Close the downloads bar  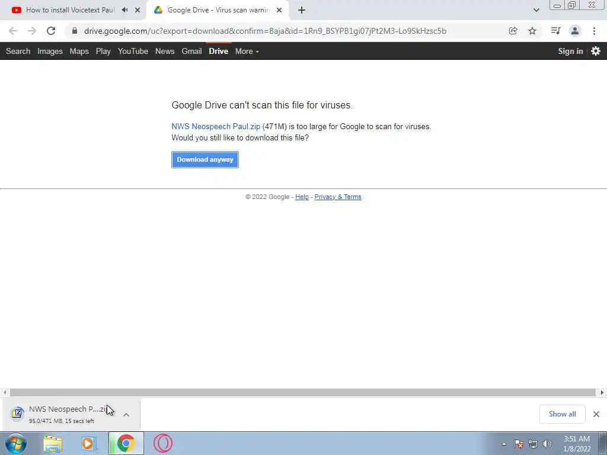596,414
